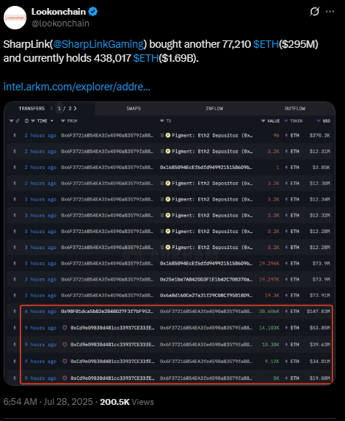This screenshot has height=421, width=345.
Task: Toggle the small sort arrow after TIME
Action: [x=52, y=121]
